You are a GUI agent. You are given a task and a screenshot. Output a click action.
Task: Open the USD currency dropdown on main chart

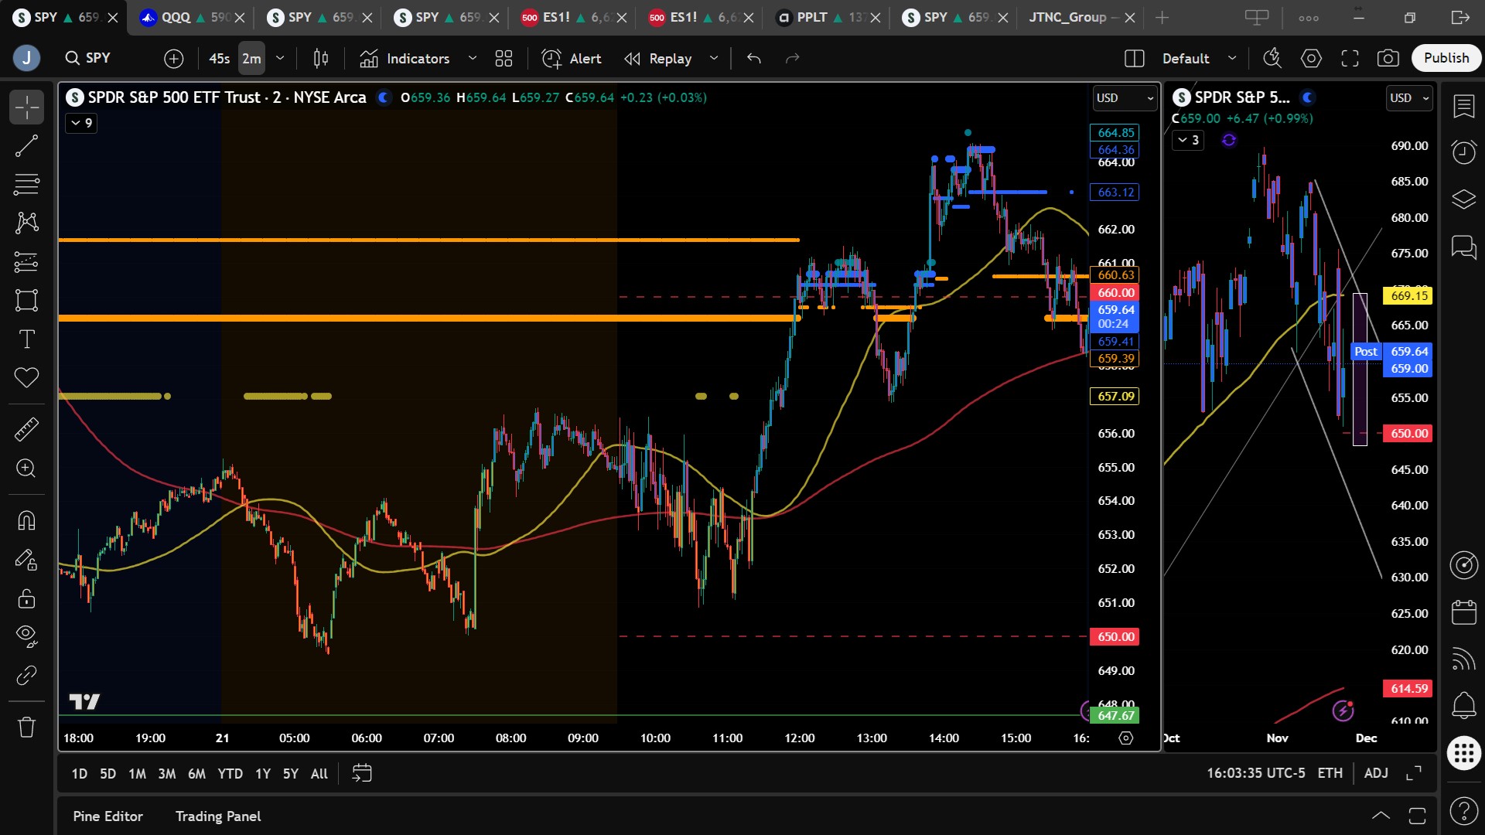[x=1125, y=98]
